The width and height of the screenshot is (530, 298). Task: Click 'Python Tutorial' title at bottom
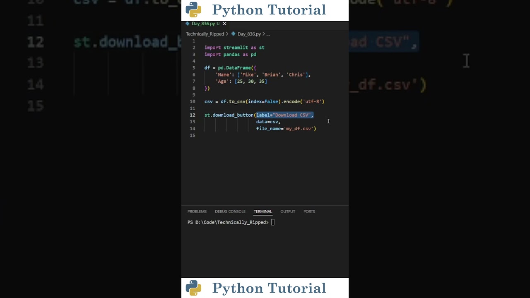tap(269, 288)
